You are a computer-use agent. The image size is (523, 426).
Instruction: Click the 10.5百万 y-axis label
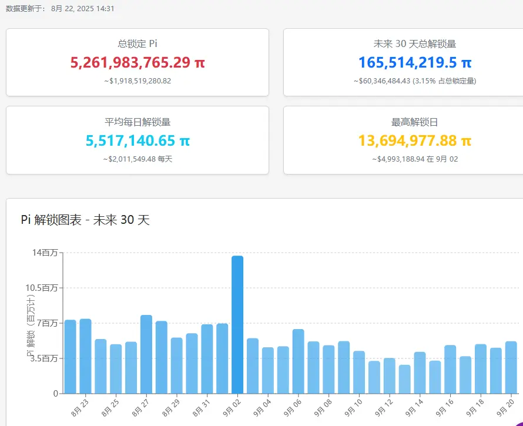point(42,288)
